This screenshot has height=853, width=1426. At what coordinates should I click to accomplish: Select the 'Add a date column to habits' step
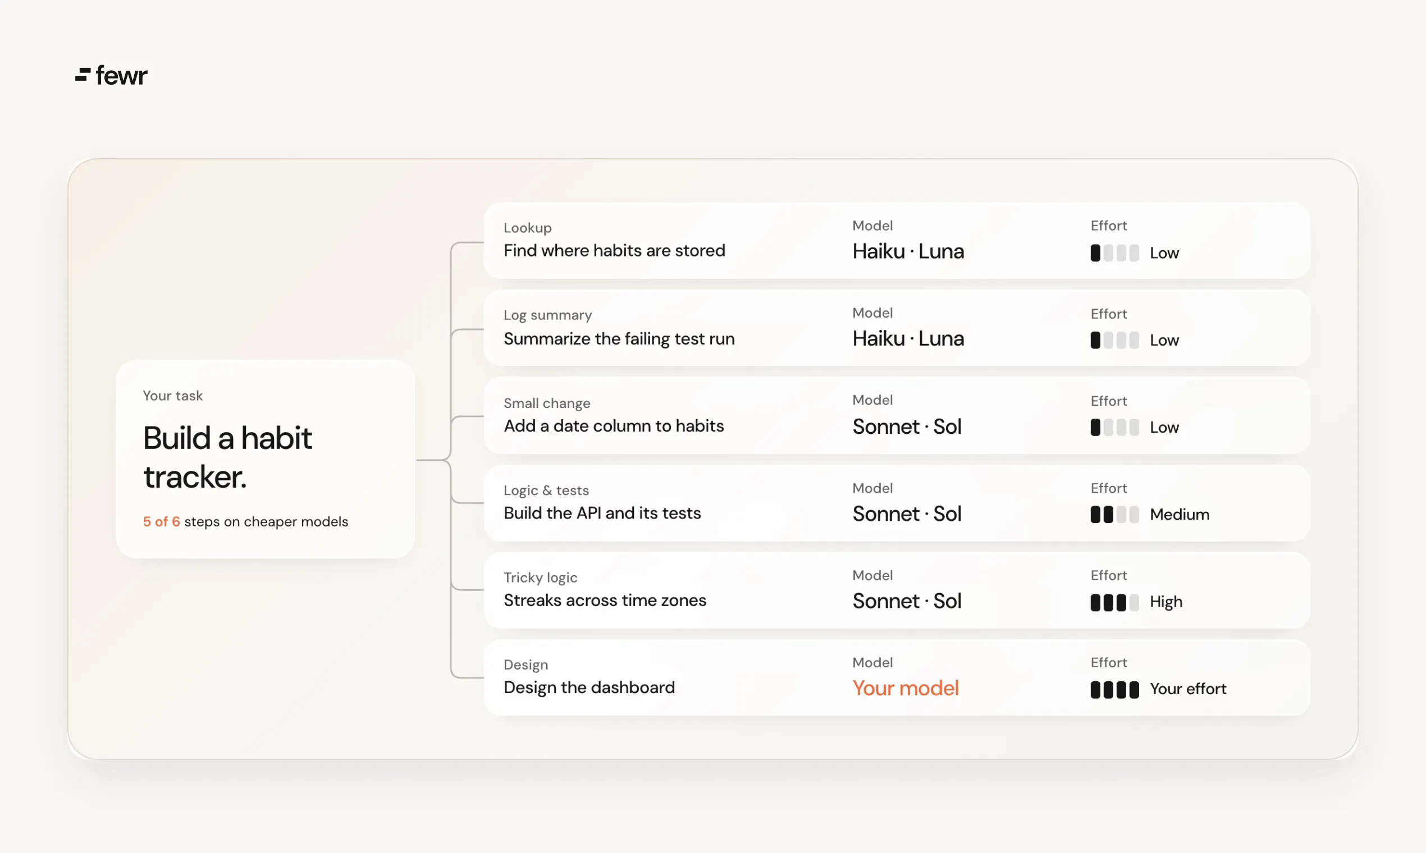(897, 415)
